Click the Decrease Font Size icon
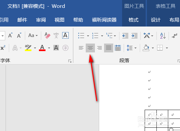Viewport: 180px width, 131px height. point(19,35)
